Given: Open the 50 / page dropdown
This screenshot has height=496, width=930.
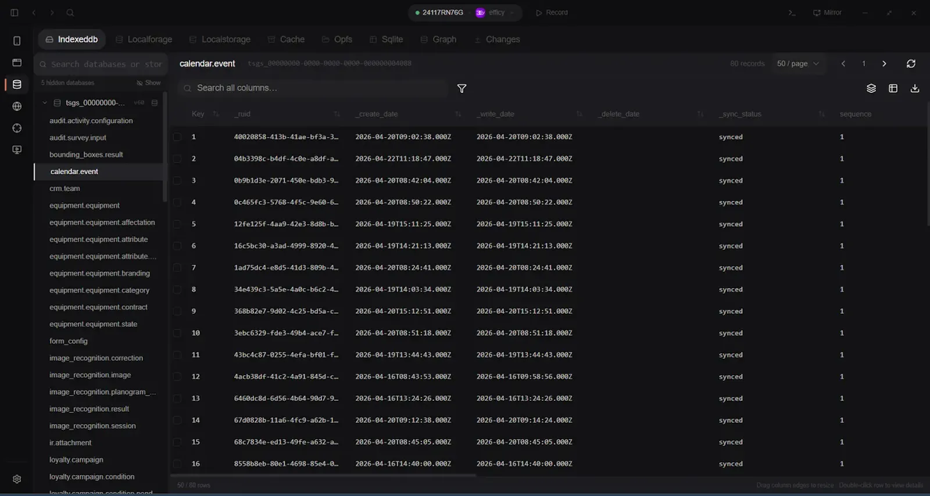Looking at the screenshot, I should pyautogui.click(x=797, y=64).
